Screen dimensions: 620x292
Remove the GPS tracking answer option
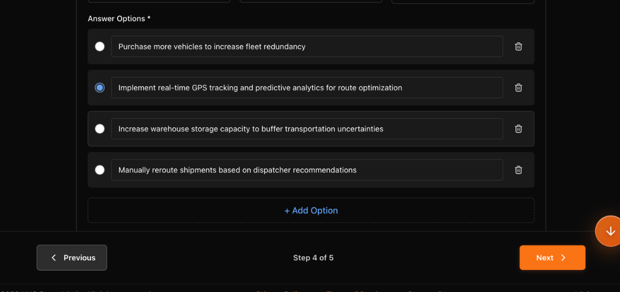click(518, 88)
